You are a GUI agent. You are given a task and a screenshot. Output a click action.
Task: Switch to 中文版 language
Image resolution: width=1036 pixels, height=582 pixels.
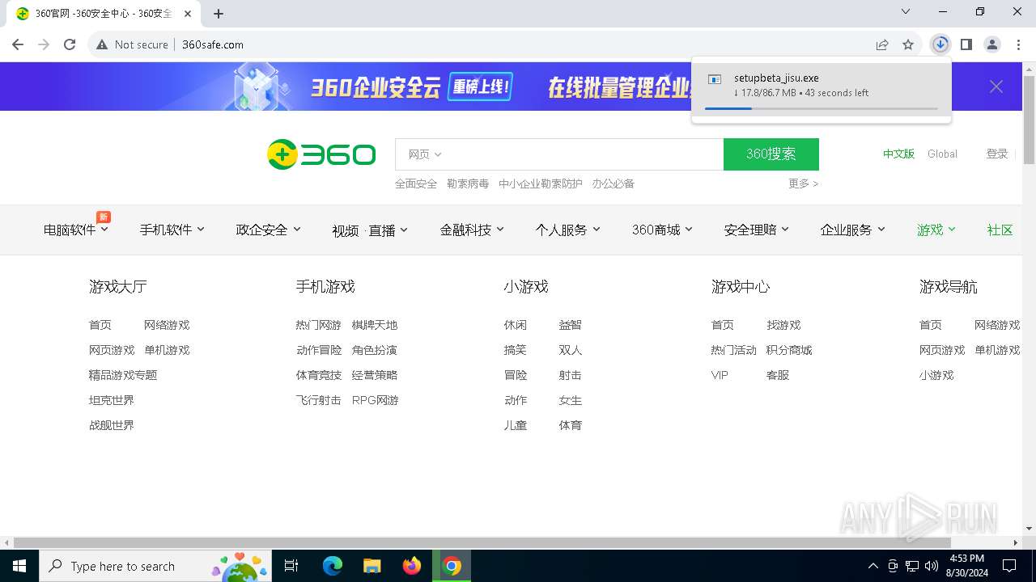point(898,154)
